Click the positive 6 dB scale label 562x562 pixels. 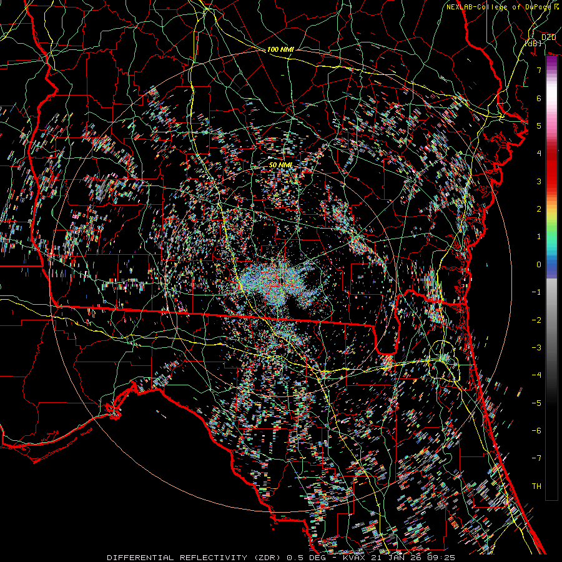pos(539,98)
